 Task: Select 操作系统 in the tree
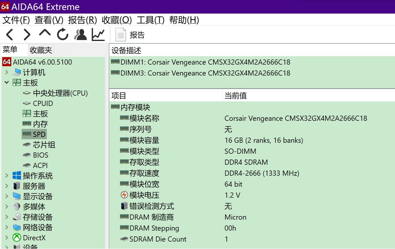[x=33, y=176]
